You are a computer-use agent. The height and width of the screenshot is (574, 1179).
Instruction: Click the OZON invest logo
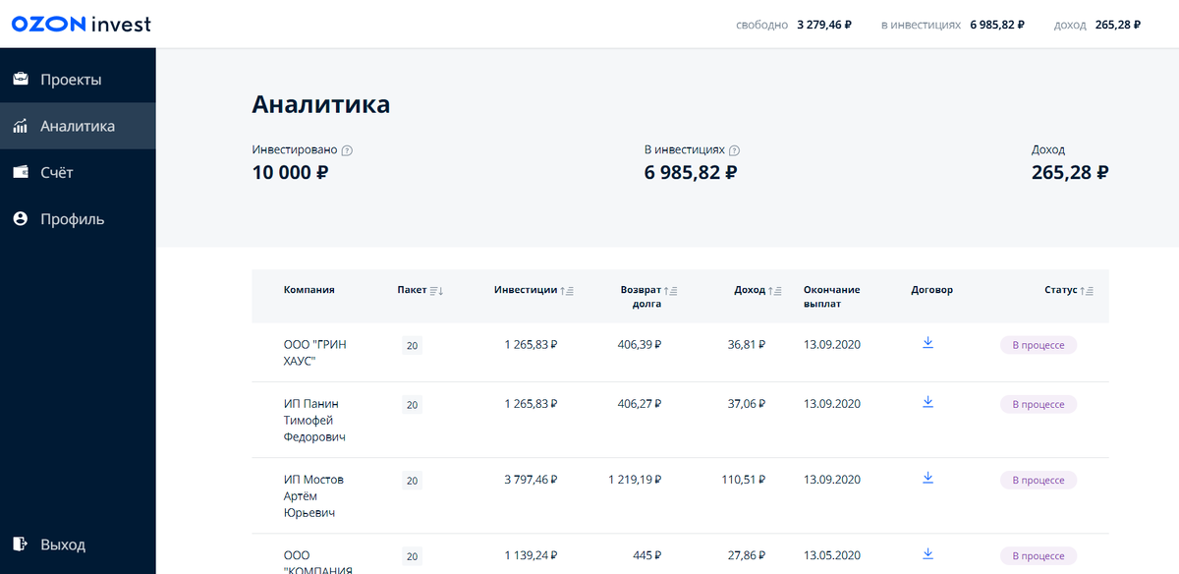pyautogui.click(x=81, y=24)
